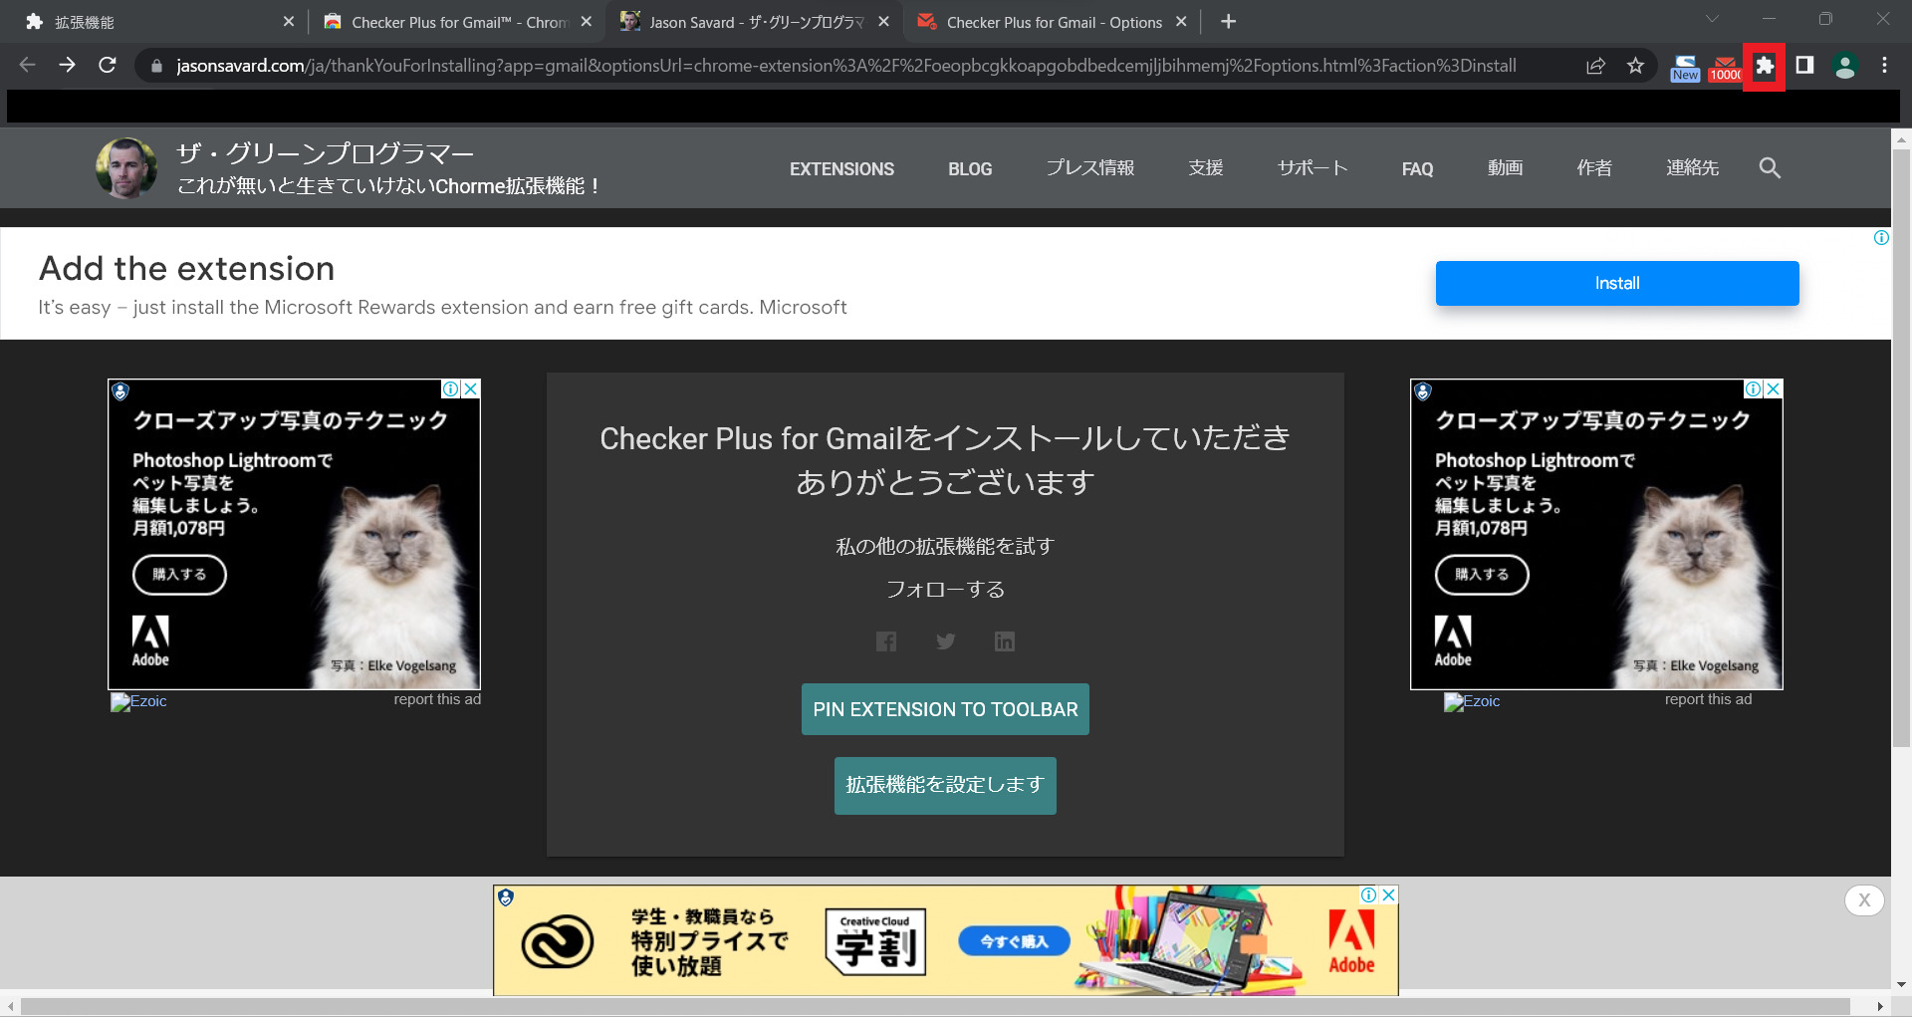Click the Checker Plus Gmail extension icon showing 10000
The height and width of the screenshot is (1017, 1912).
[1725, 68]
